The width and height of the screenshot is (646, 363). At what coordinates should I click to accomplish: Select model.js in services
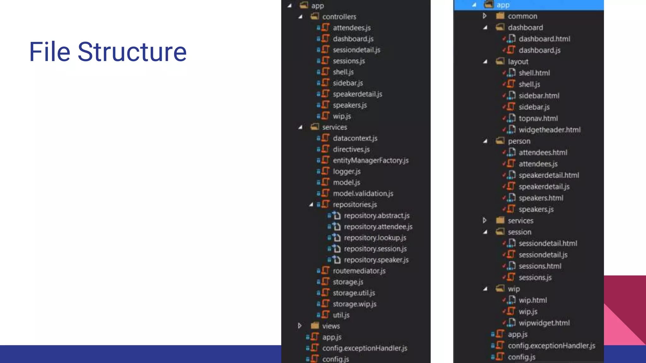click(x=346, y=182)
